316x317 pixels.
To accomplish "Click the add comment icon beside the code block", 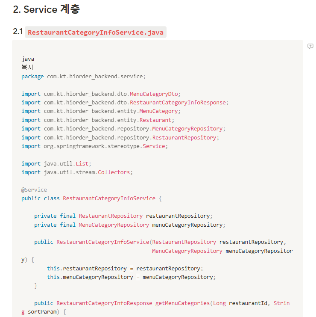I will pos(310,46).
